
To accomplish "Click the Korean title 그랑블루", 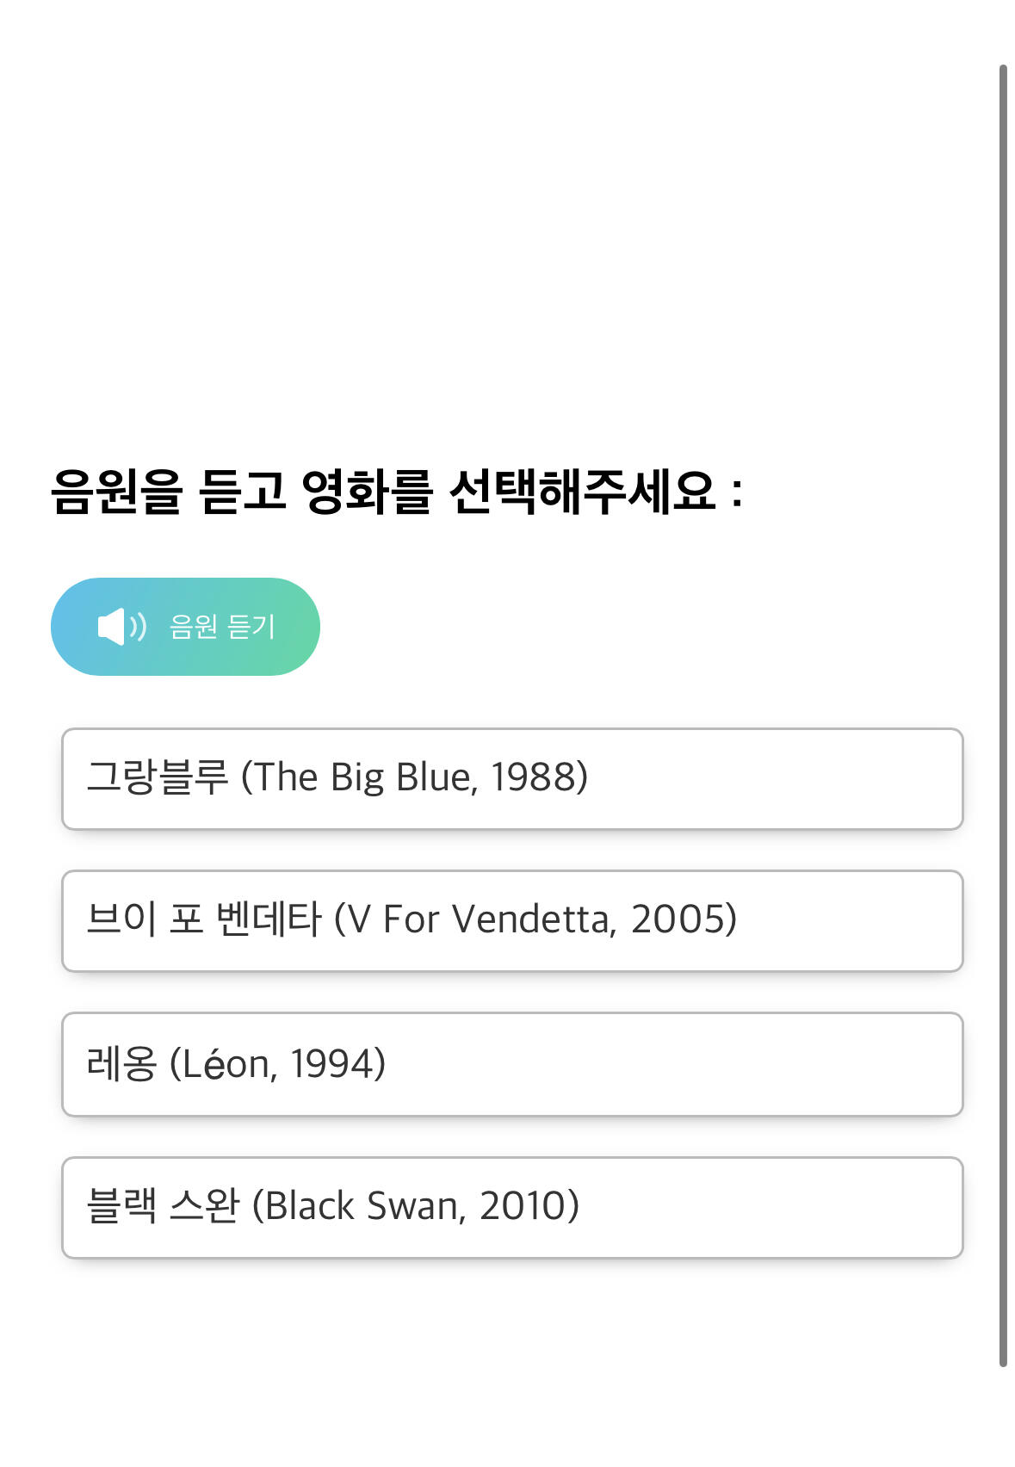I will [158, 777].
